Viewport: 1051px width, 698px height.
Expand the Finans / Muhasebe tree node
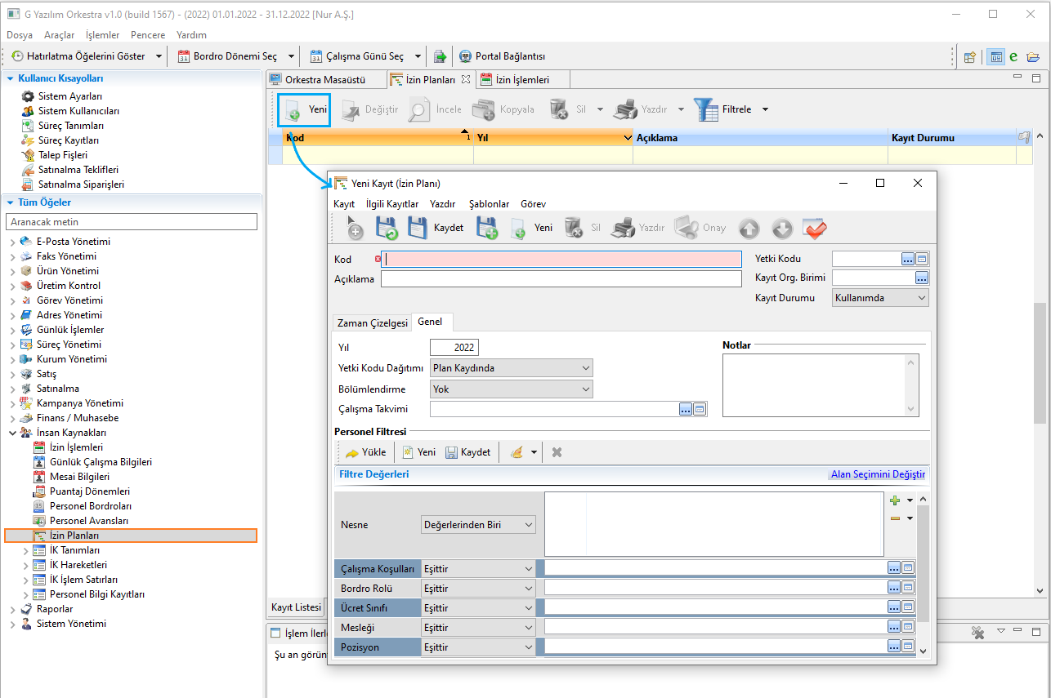click(12, 418)
